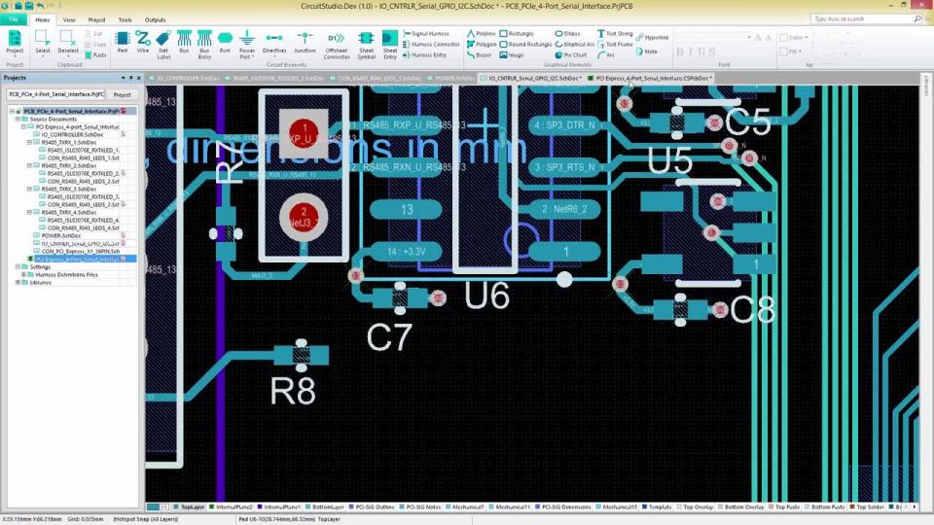Select the BottomLayer layer tab
This screenshot has width=934, height=525.
click(x=325, y=507)
